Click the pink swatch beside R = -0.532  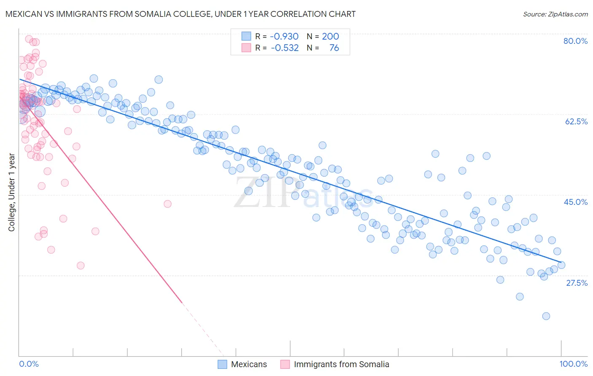click(246, 48)
